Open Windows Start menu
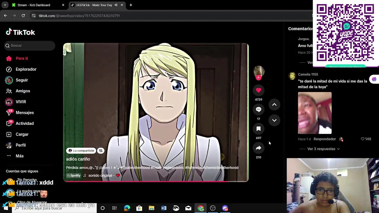 6,208
